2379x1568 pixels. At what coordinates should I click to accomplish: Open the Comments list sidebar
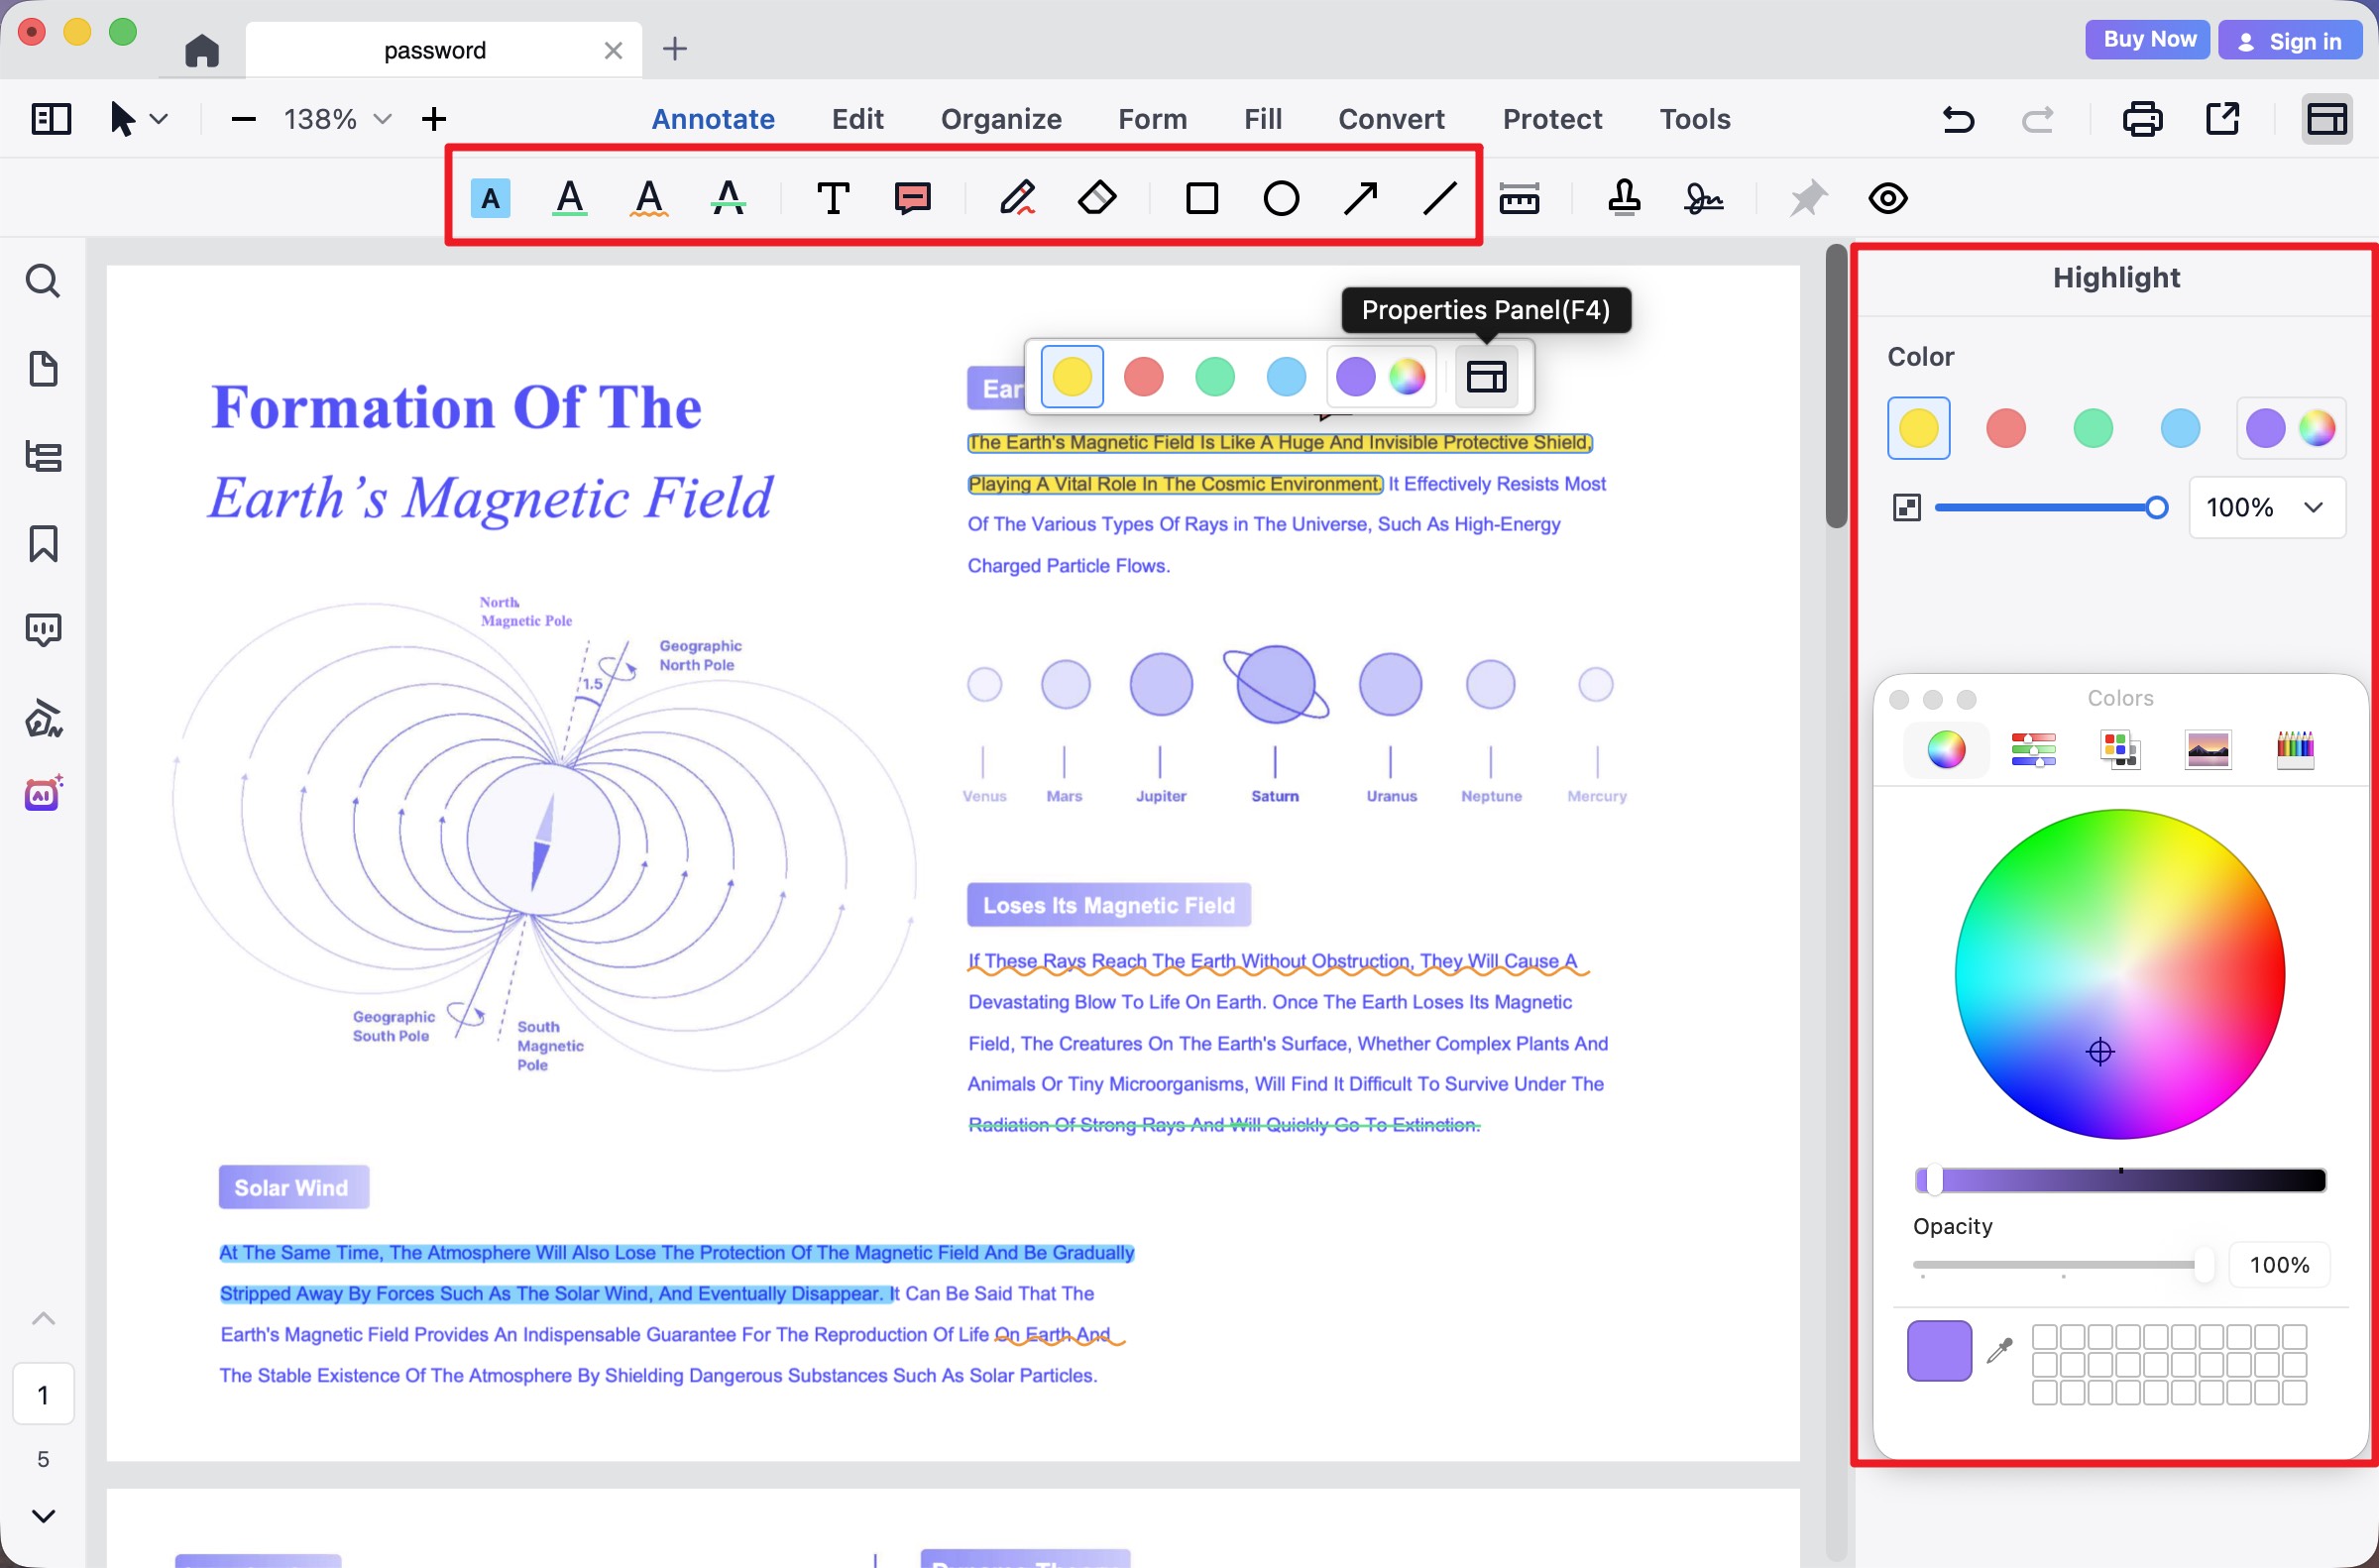click(x=42, y=630)
